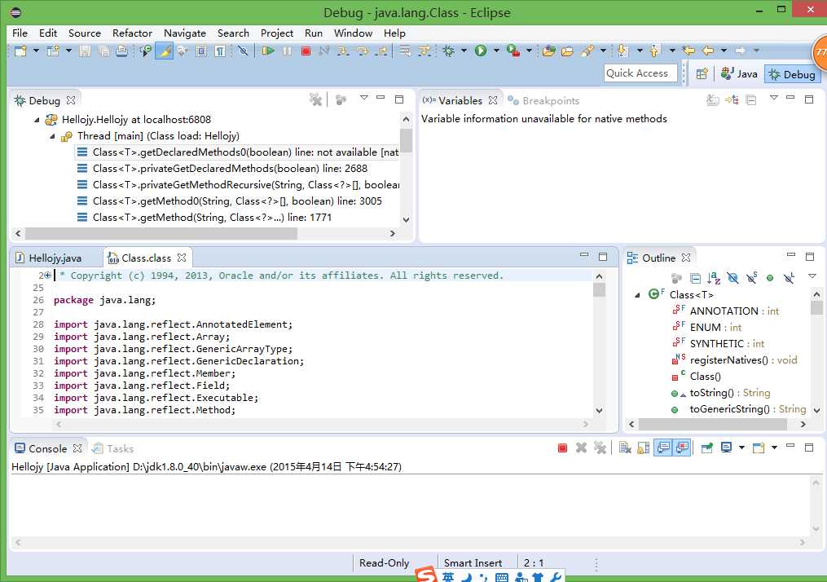Click the Open Type icon in toolbar
The height and width of the screenshot is (582, 827).
coord(548,51)
